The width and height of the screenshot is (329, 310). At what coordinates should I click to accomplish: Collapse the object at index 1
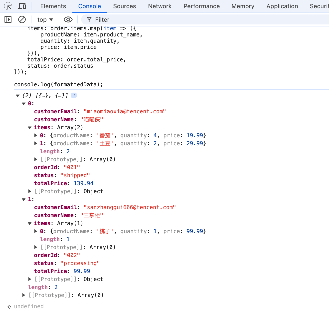click(24, 199)
